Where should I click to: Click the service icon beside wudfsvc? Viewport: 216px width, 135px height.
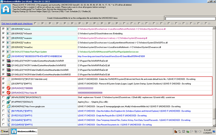8,43
